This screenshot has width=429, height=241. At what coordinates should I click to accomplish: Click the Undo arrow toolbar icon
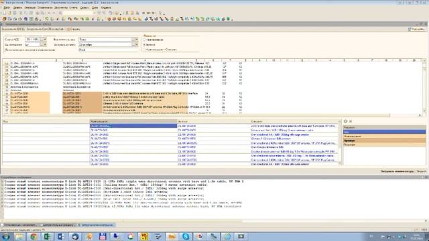click(x=49, y=13)
